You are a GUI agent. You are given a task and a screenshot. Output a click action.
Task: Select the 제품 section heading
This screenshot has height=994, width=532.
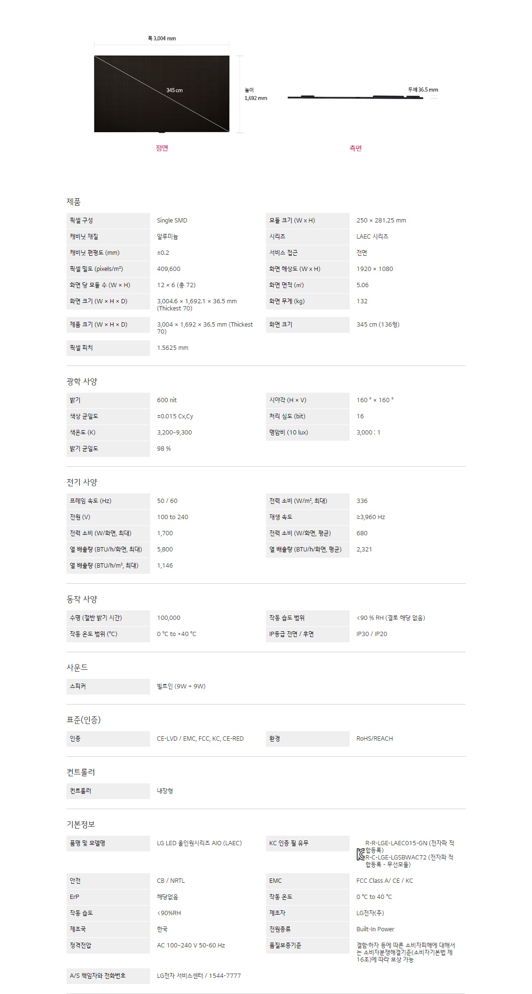point(74,202)
